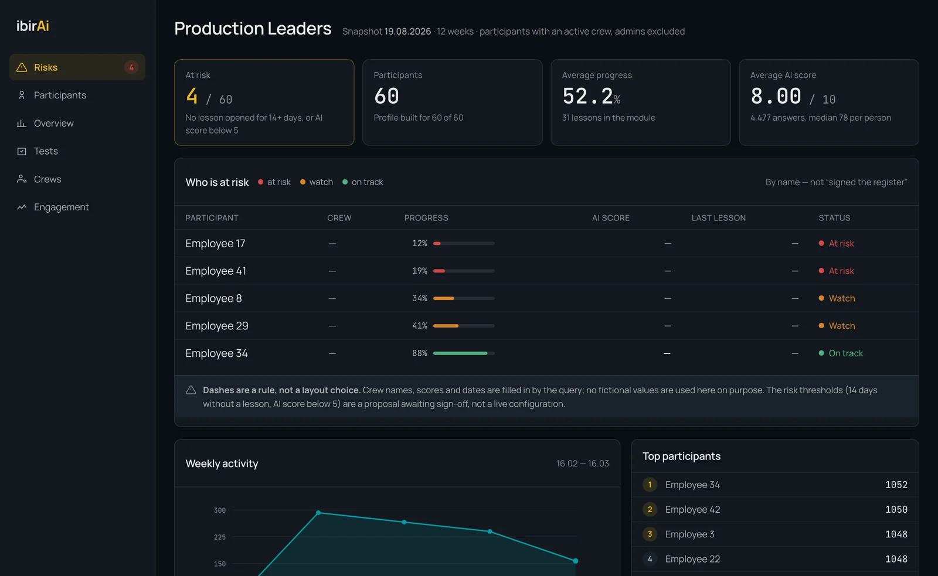Click the LAST LESSON column header
The image size is (938, 576).
[x=719, y=218]
